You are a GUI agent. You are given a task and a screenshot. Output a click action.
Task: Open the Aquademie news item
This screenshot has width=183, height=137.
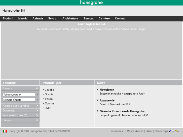coord(107,100)
